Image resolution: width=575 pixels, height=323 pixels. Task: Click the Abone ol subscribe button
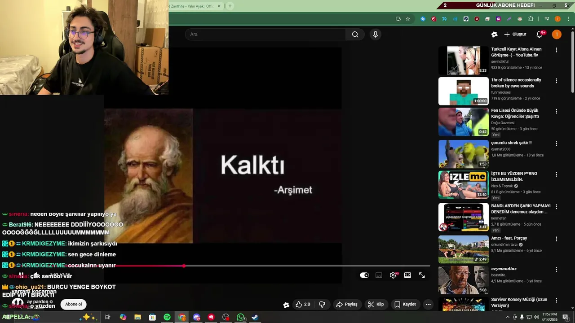click(x=74, y=304)
